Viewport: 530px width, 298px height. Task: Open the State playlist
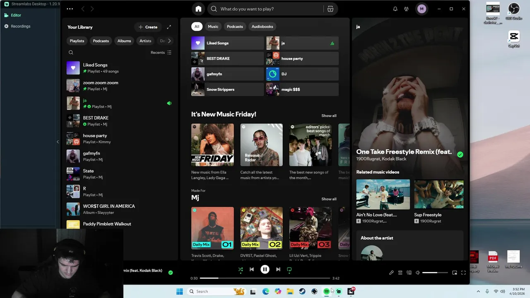pos(120,174)
